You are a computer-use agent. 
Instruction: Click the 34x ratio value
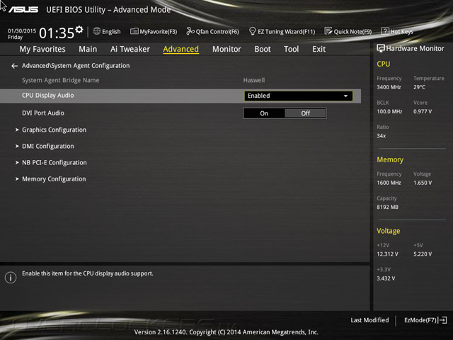coord(381,135)
